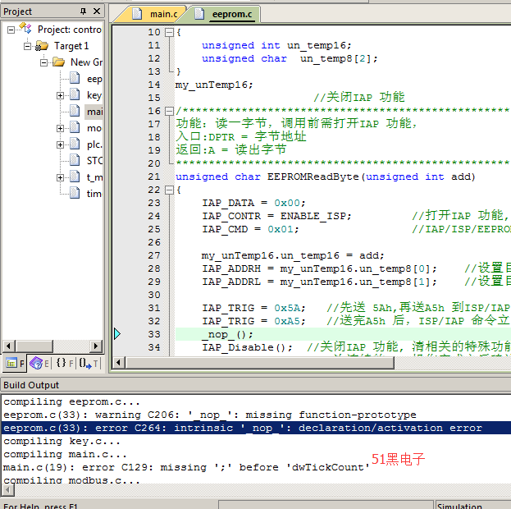Place cursor on the _nop_() line 33
The image size is (511, 509).
point(227,334)
